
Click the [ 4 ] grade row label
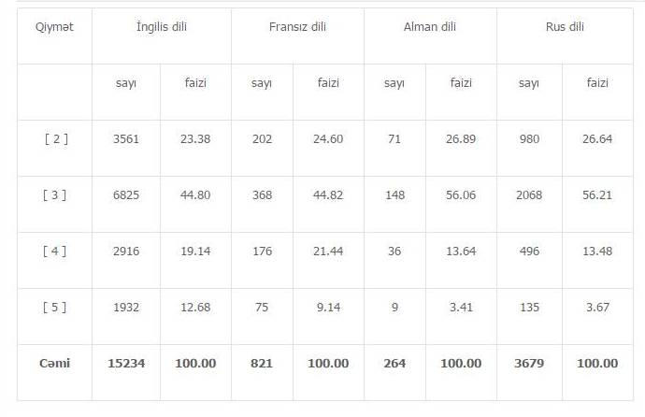click(55, 252)
